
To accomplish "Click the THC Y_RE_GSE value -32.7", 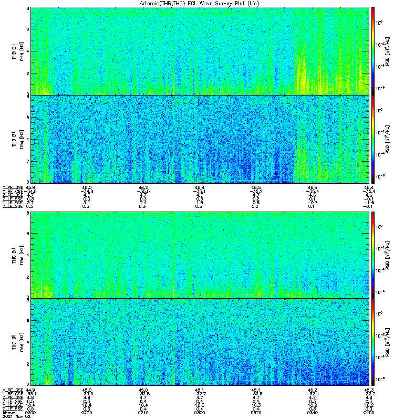I will 199,394.
